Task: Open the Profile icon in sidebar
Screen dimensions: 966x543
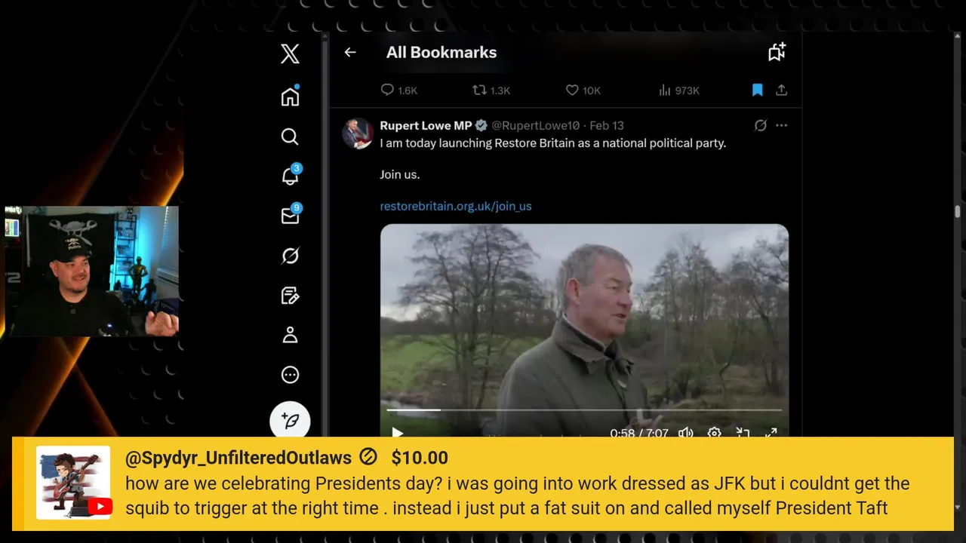Action: tap(290, 336)
